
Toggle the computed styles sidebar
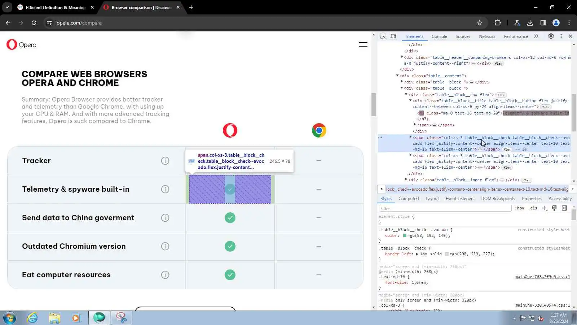coord(564,208)
